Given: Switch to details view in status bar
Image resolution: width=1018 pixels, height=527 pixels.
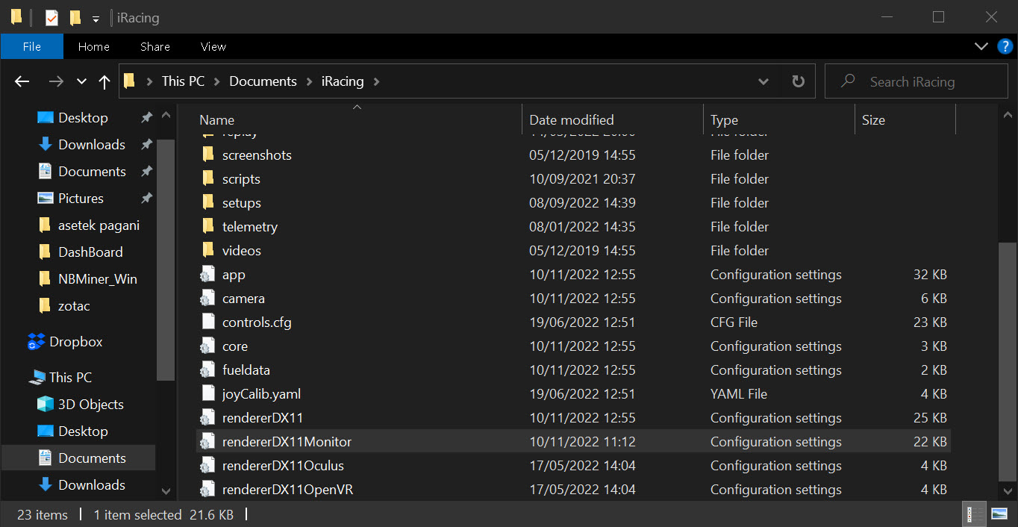Looking at the screenshot, I should pos(975,514).
